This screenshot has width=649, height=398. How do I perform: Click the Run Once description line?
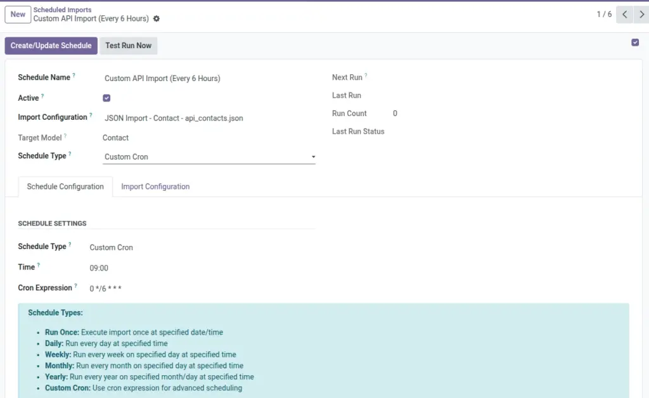tap(134, 332)
